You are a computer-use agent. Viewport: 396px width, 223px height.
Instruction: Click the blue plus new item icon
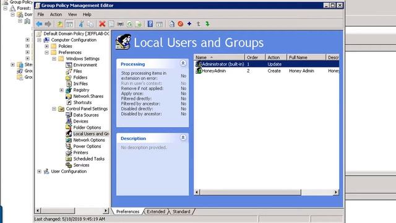(x=189, y=24)
